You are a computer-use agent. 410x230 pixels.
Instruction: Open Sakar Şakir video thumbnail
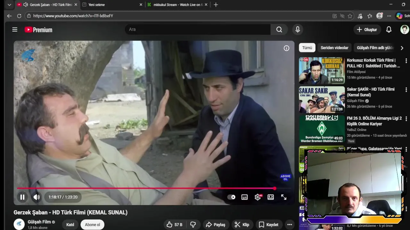pyautogui.click(x=322, y=99)
